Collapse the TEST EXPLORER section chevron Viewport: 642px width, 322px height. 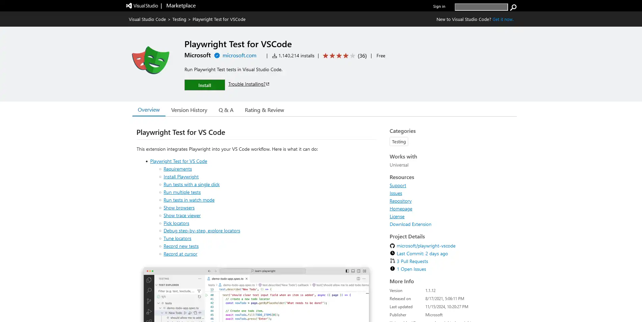point(157,285)
